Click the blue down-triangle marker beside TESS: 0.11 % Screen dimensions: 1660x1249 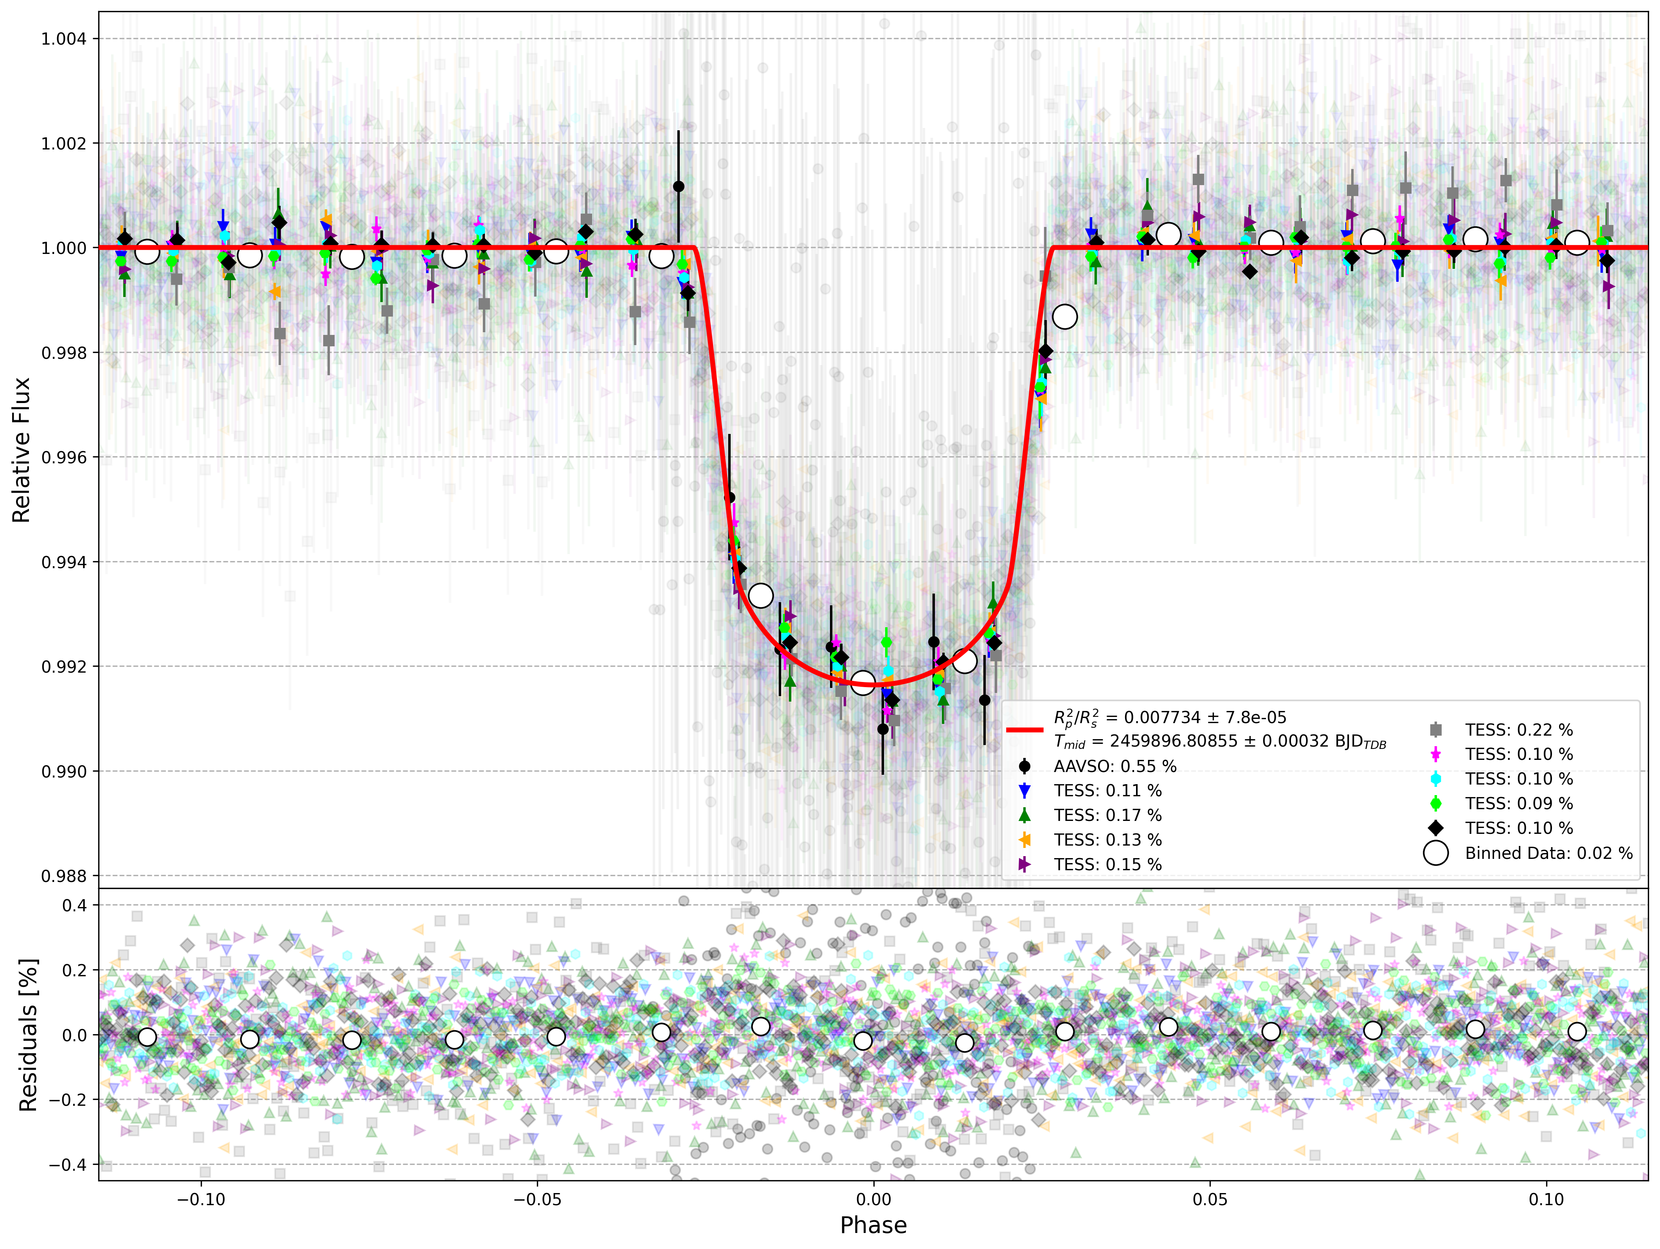(1024, 790)
